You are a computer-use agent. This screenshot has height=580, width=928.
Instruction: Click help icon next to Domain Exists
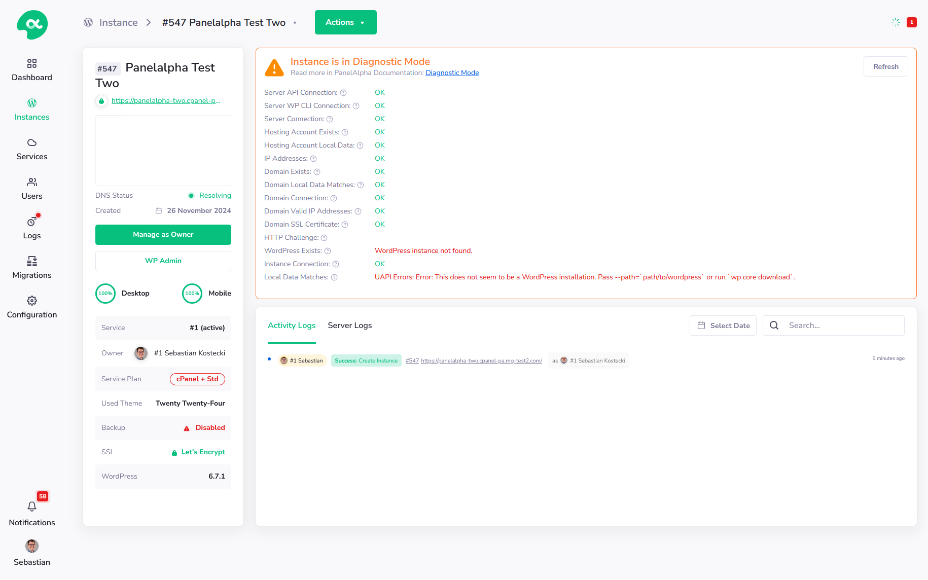[x=317, y=172]
